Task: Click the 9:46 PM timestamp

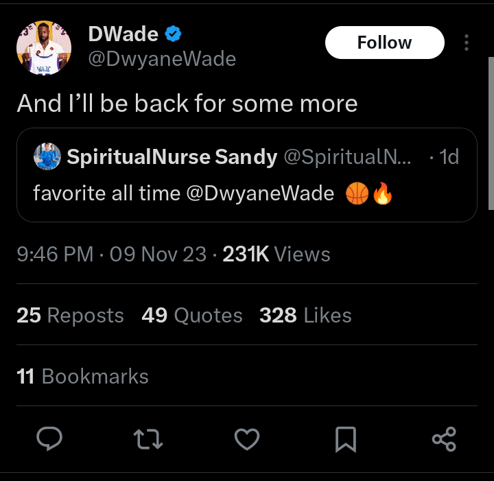Action: 55,255
